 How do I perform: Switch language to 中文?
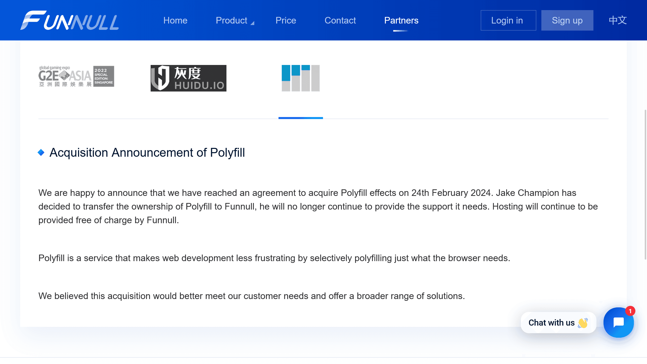[618, 20]
